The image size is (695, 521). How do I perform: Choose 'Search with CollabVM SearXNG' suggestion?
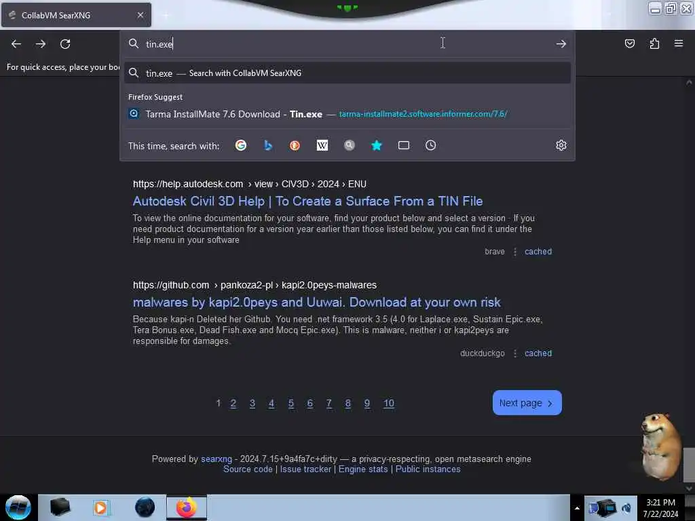pyautogui.click(x=347, y=73)
